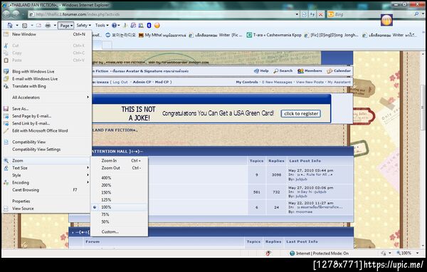Click the 'click to register' button
This screenshot has height=272, width=427.
point(301,114)
